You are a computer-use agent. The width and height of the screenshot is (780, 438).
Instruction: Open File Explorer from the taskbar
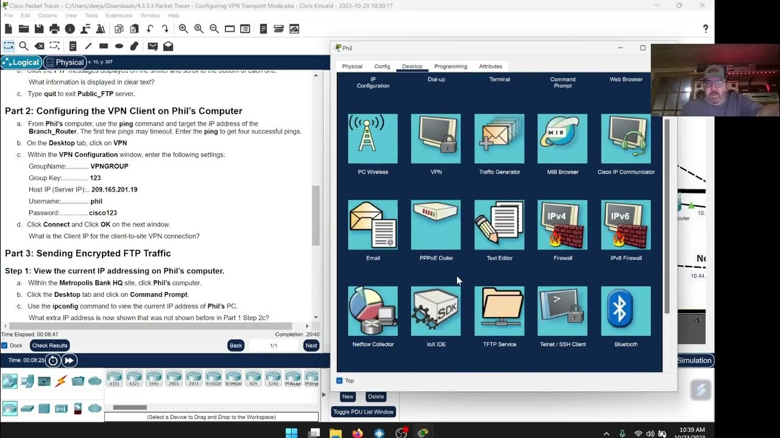point(336,433)
